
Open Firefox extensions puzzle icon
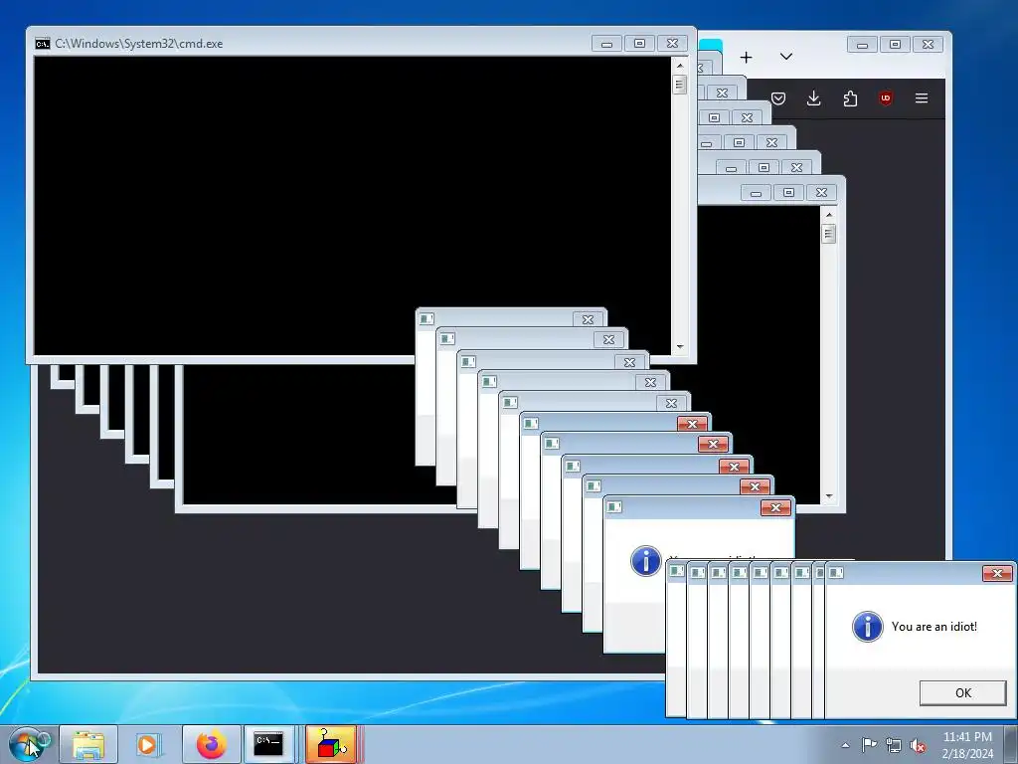850,98
